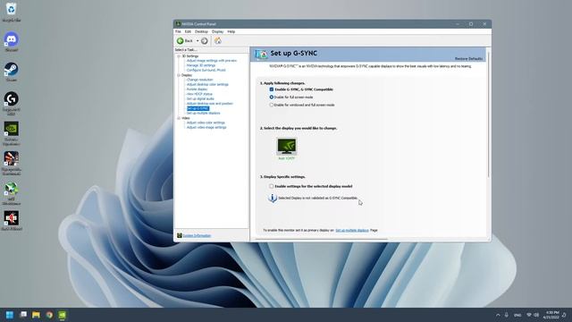Choose Enable for windowed and full screen mode

coord(272,105)
